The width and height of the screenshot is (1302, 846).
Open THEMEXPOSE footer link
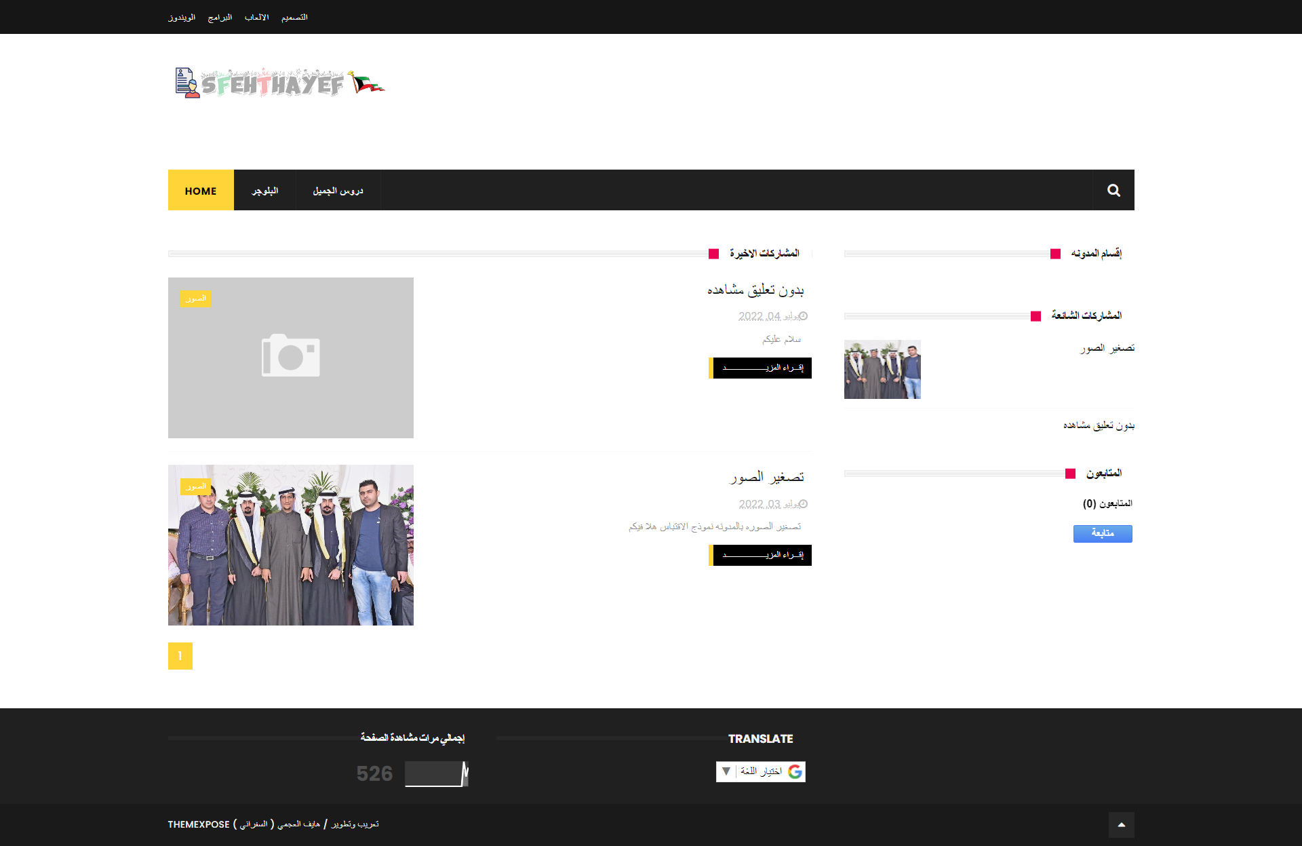coord(199,824)
